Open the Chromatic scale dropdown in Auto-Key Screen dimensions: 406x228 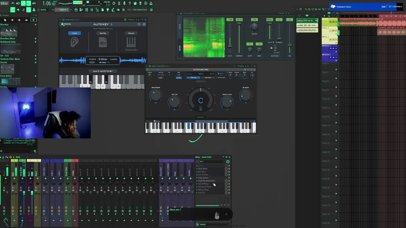132,50
